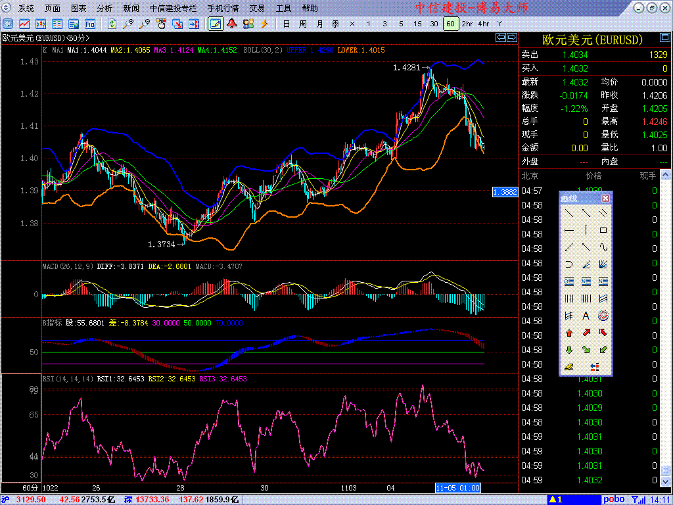Image resolution: width=673 pixels, height=505 pixels.
Task: Toggle the drawing pencil toolbar button
Action: tap(215, 24)
